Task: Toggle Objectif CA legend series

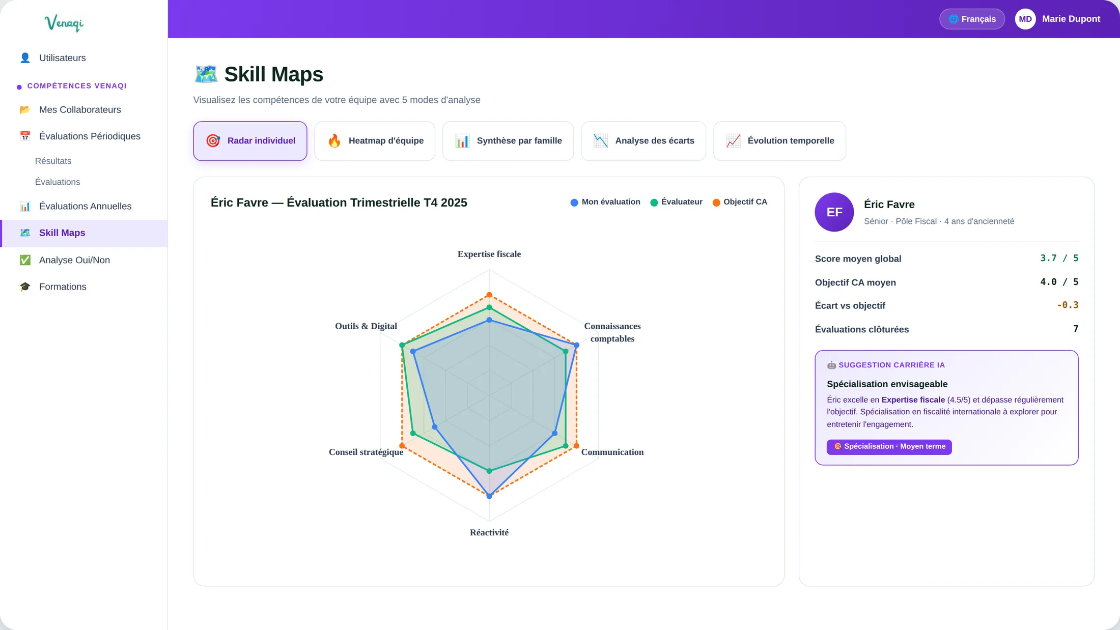Action: click(740, 202)
